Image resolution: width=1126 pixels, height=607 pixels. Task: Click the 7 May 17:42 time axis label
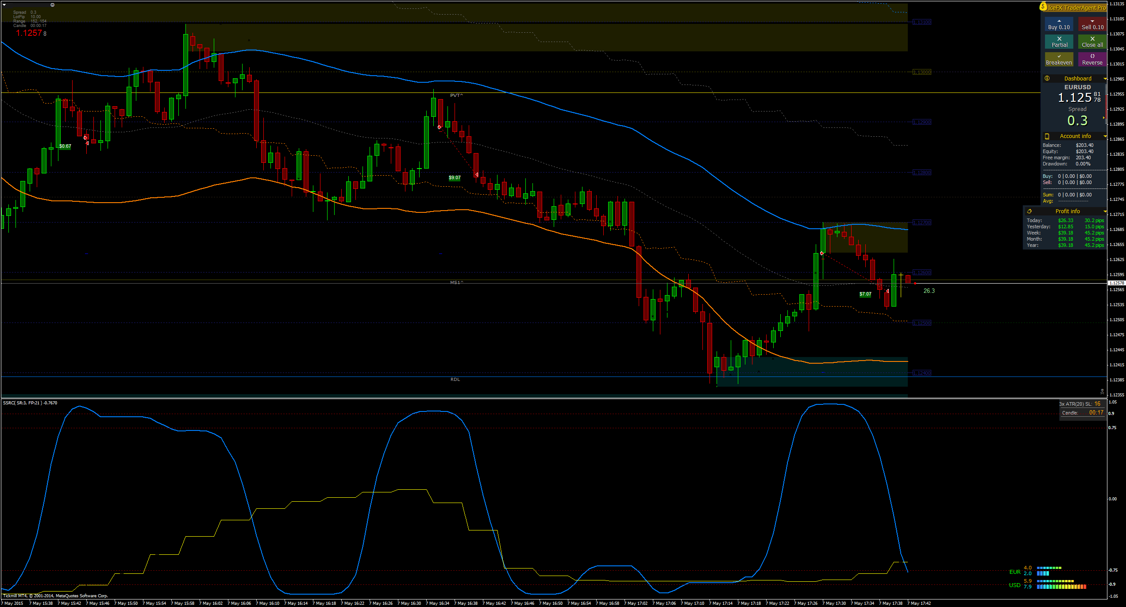coord(919,603)
